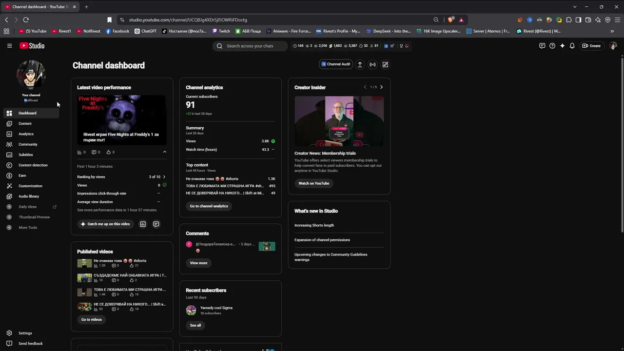Open latest video comments icon button
This screenshot has height=351, width=624.
click(156, 224)
